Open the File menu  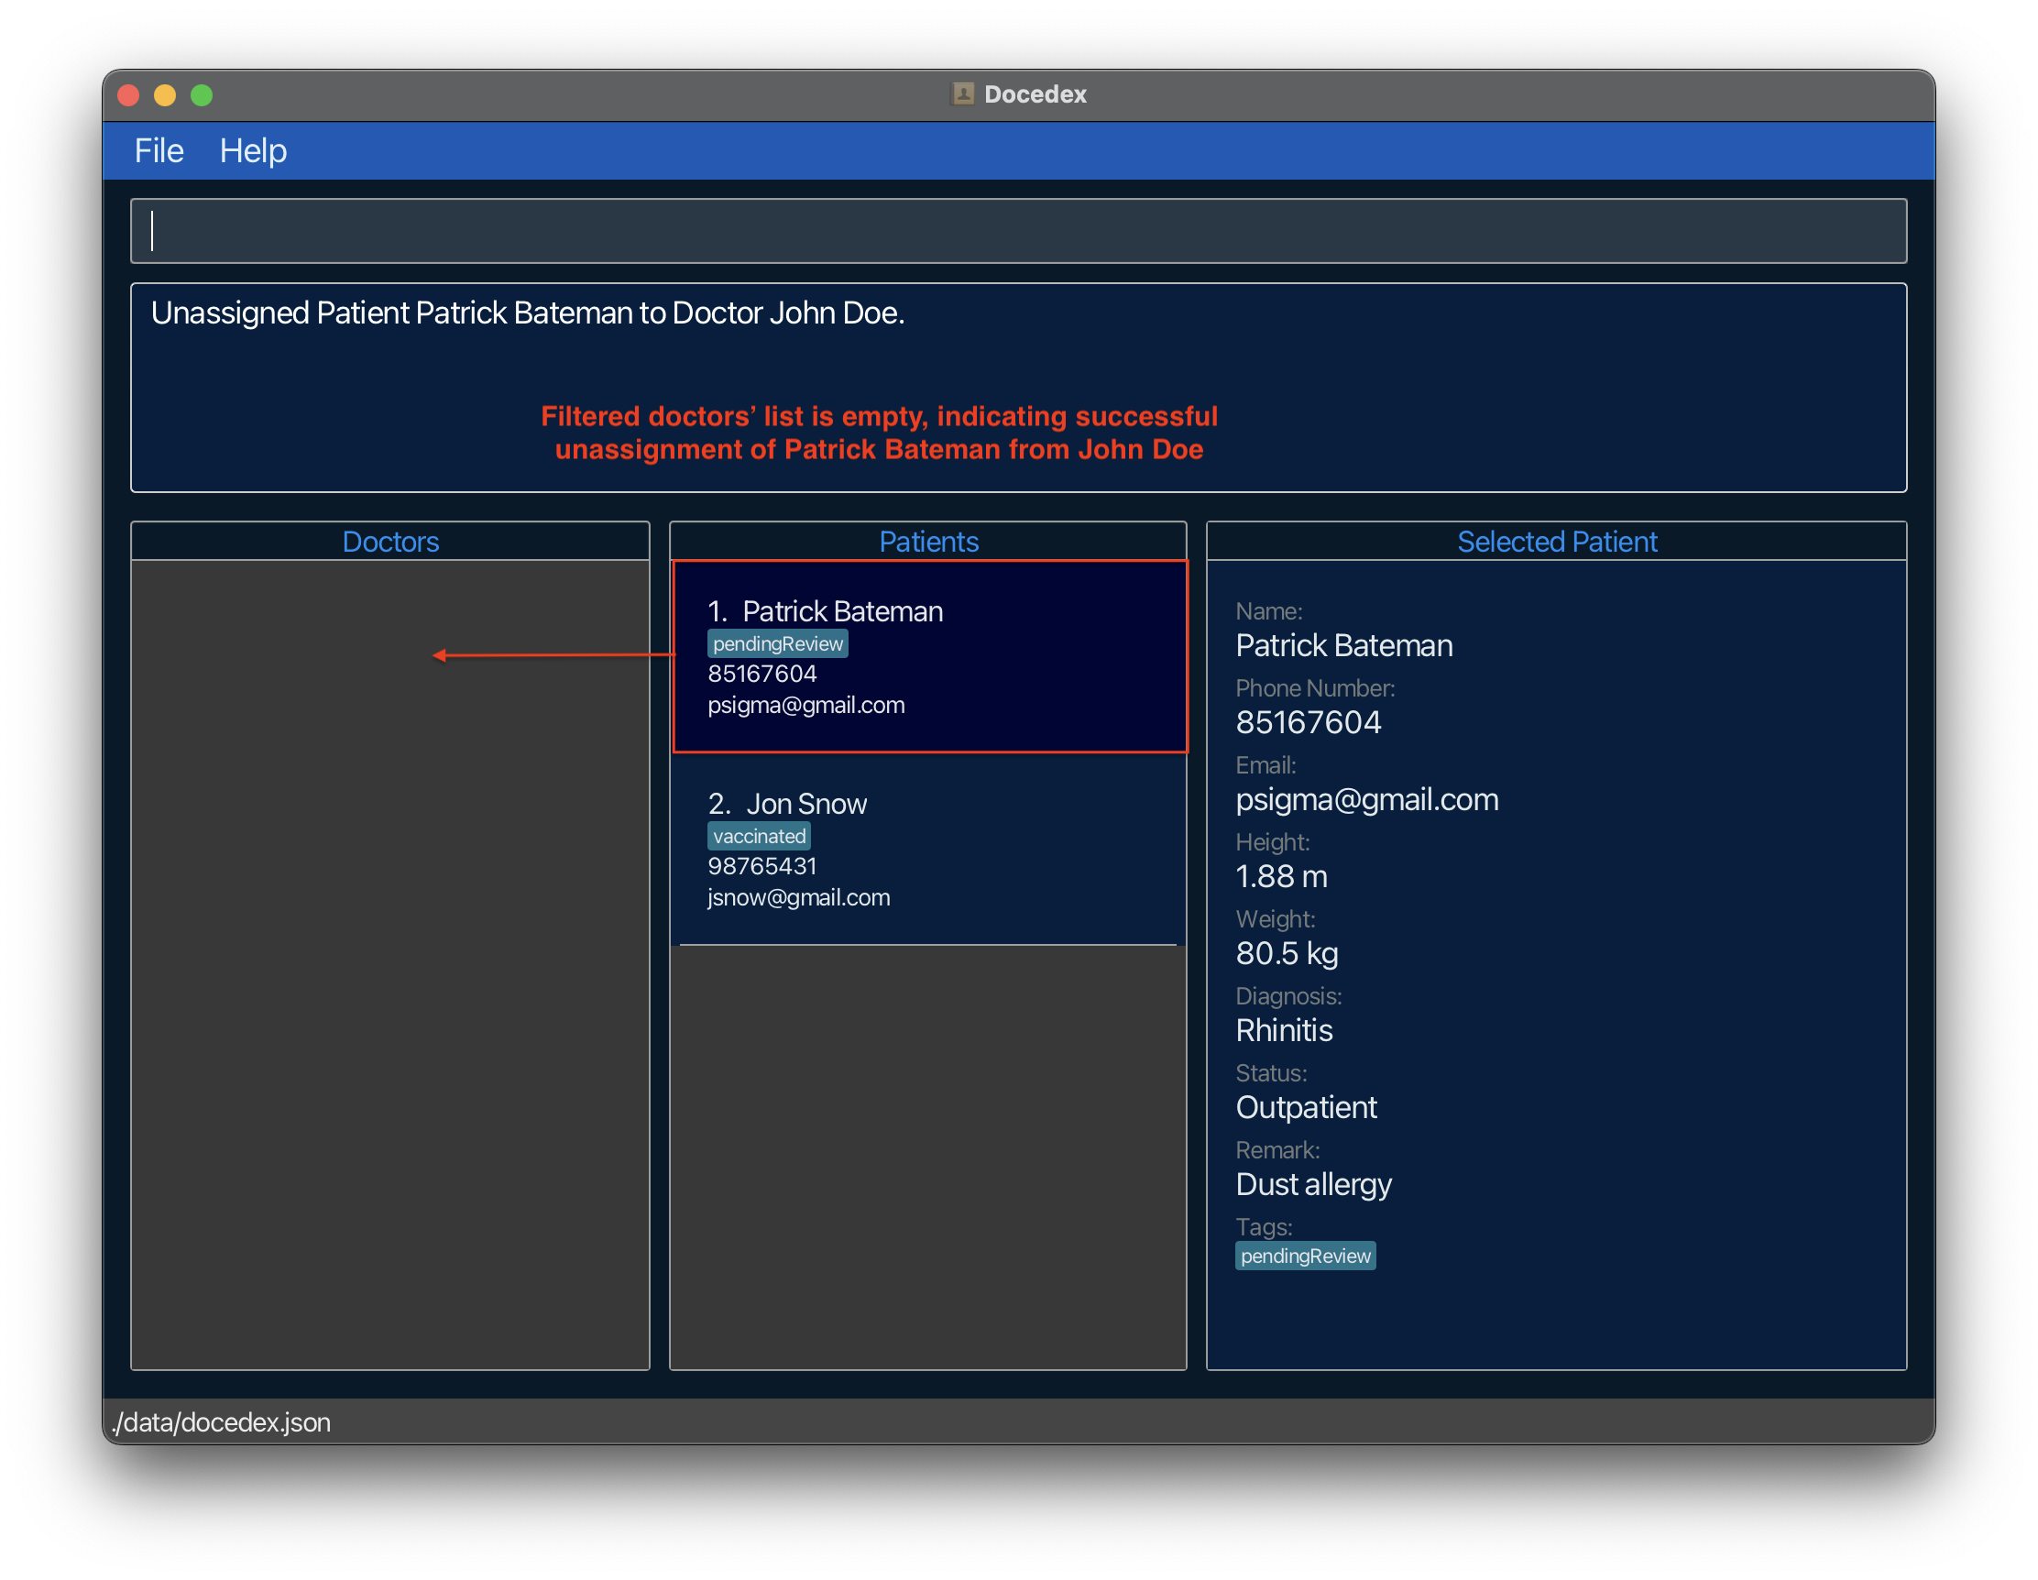tap(159, 150)
